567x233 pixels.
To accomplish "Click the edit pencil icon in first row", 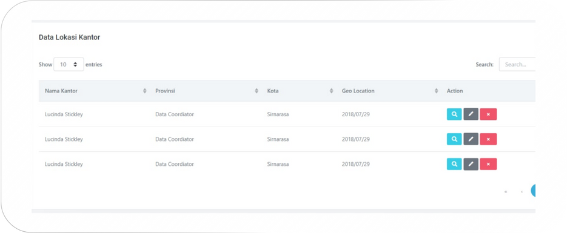I will click(471, 114).
